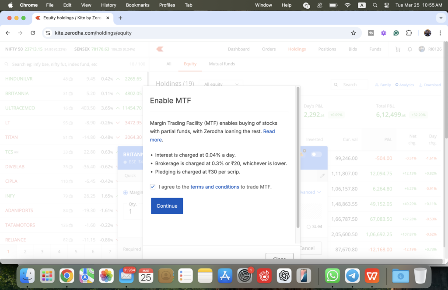Open the notifications bell icon
Screen dimensions: 448x290
click(409, 49)
